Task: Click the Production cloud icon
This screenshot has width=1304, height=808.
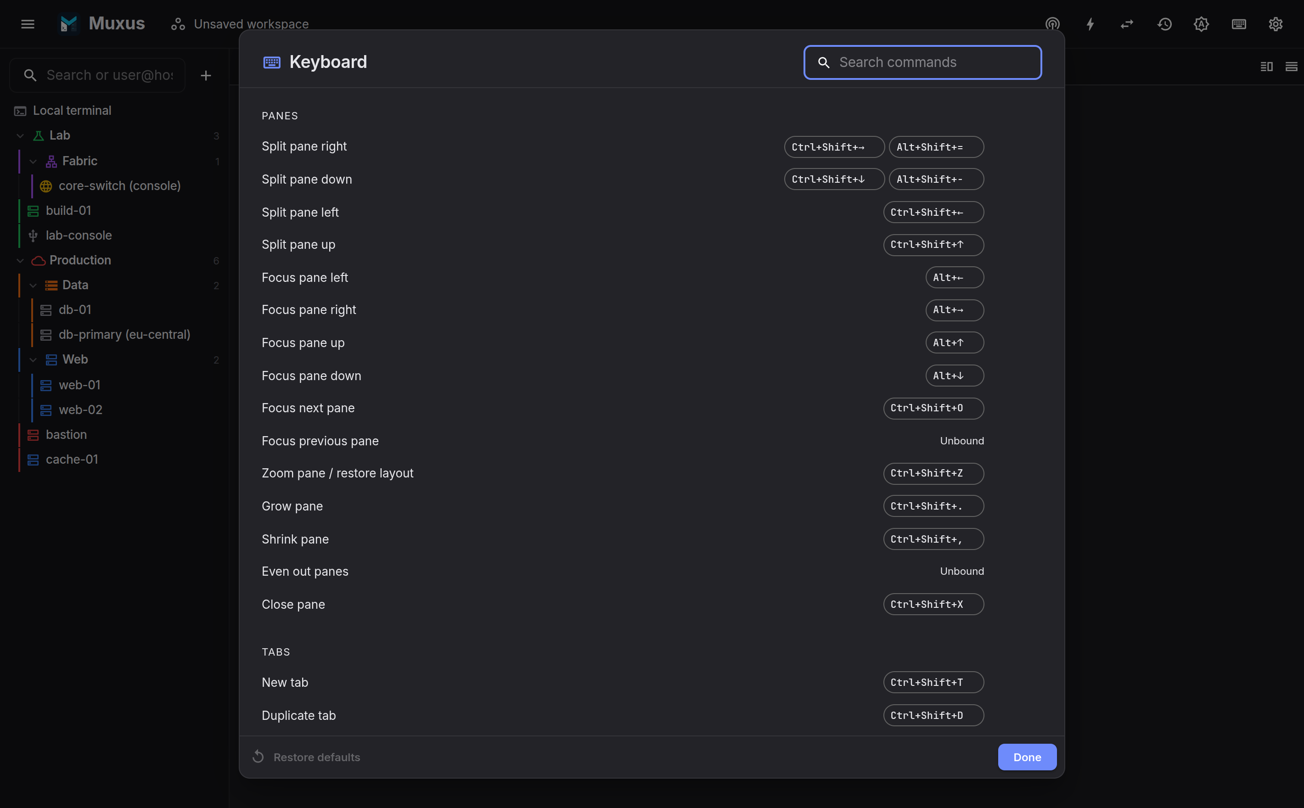Action: (39, 261)
